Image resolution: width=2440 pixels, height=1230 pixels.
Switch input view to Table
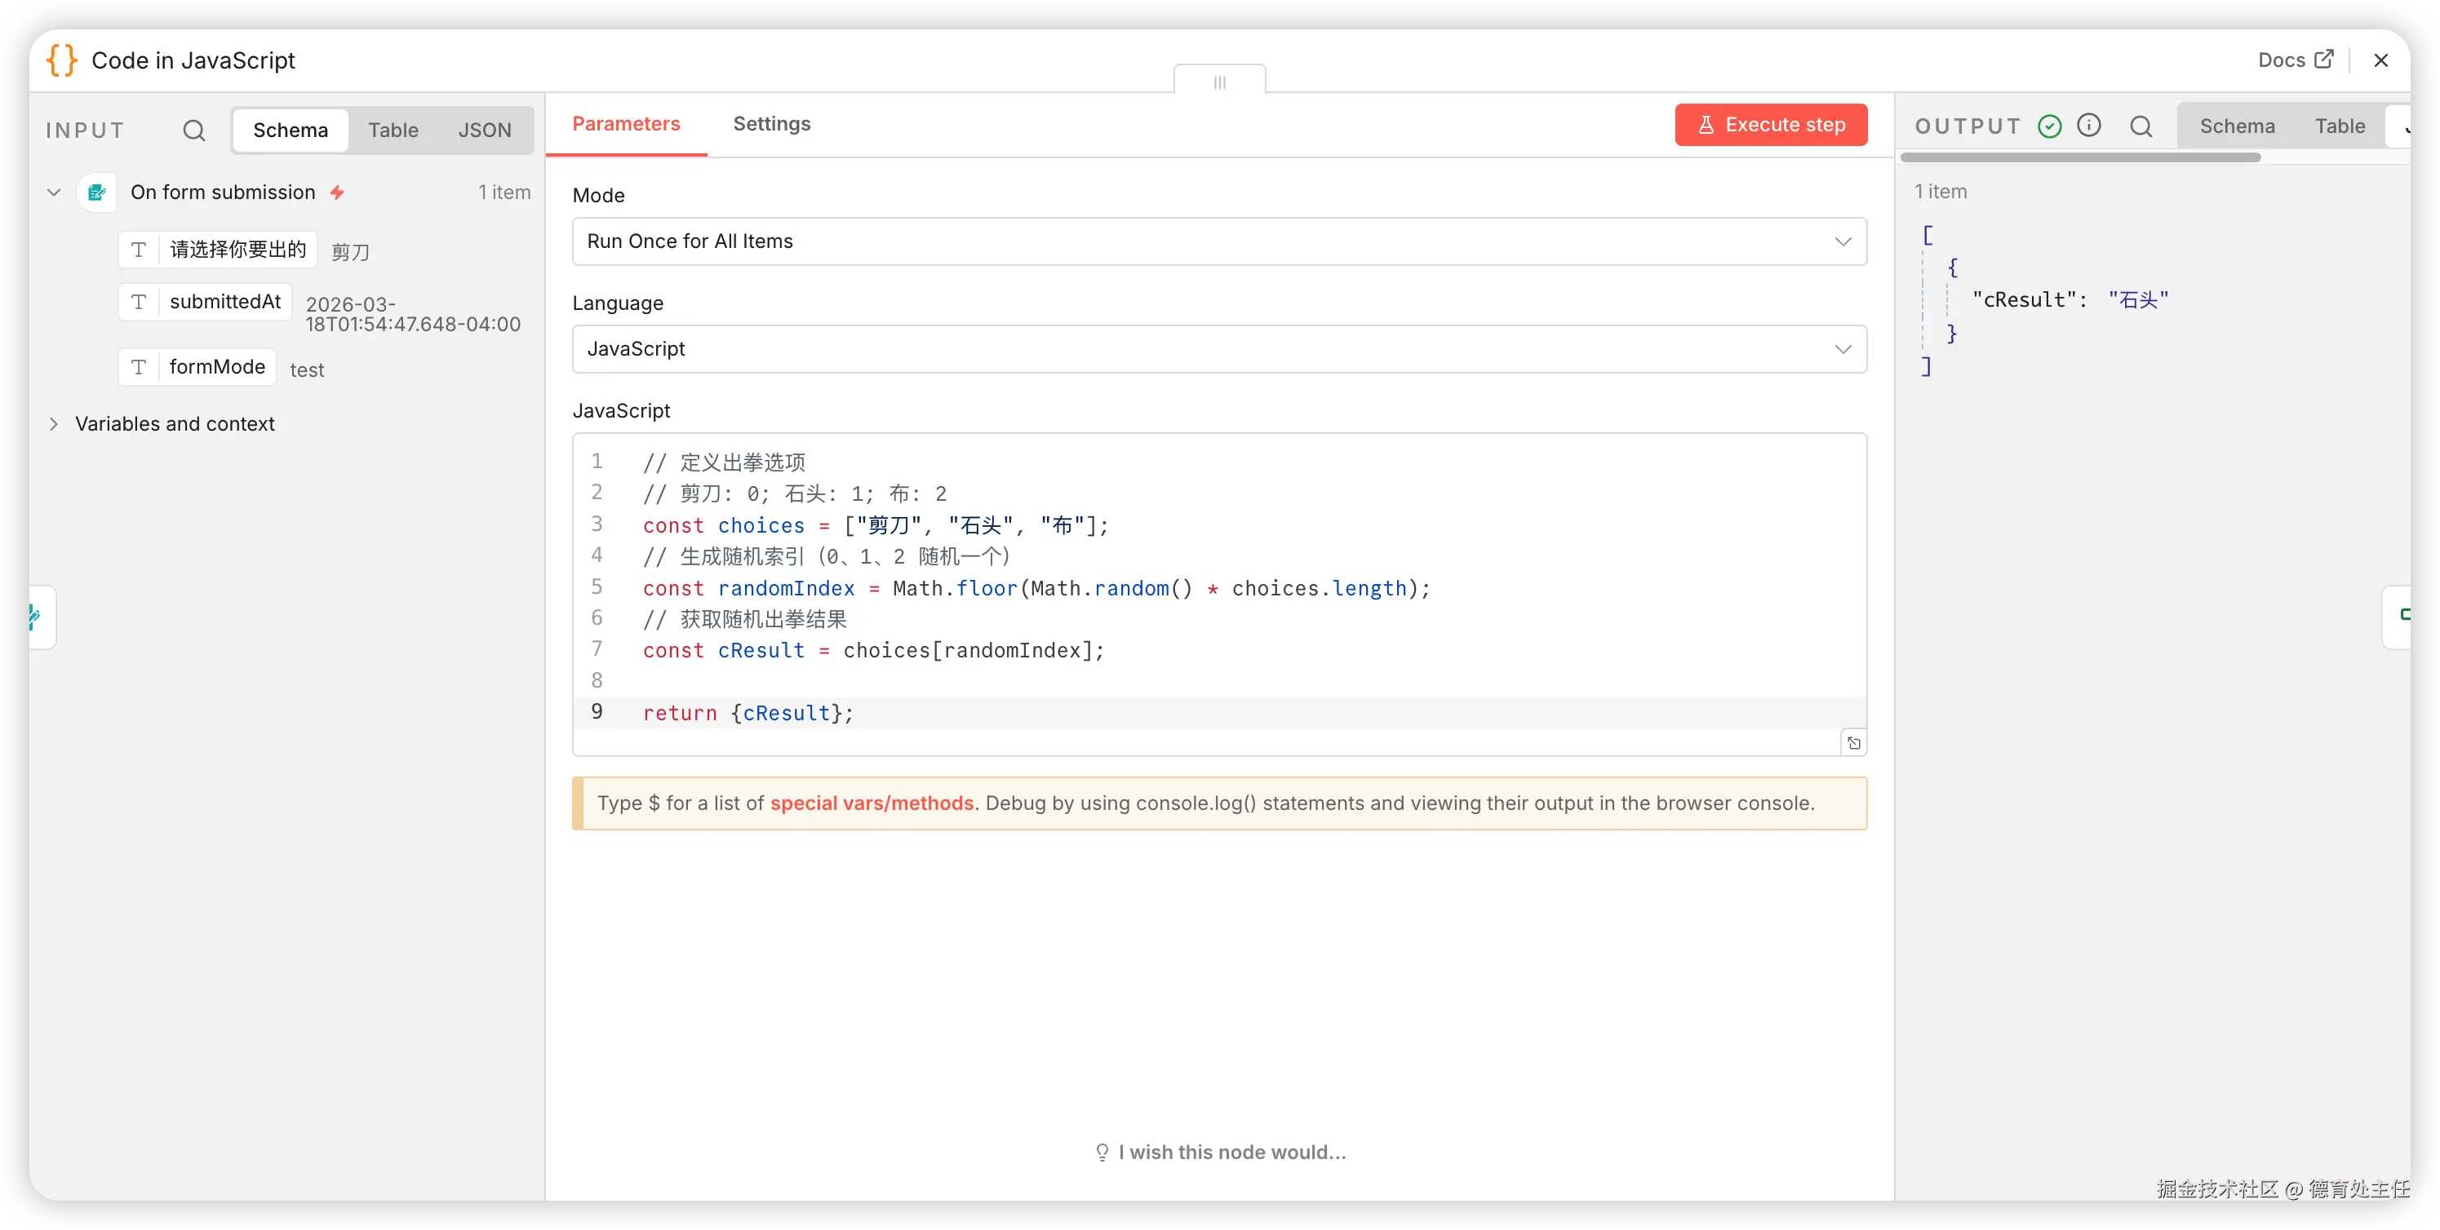[x=393, y=130]
